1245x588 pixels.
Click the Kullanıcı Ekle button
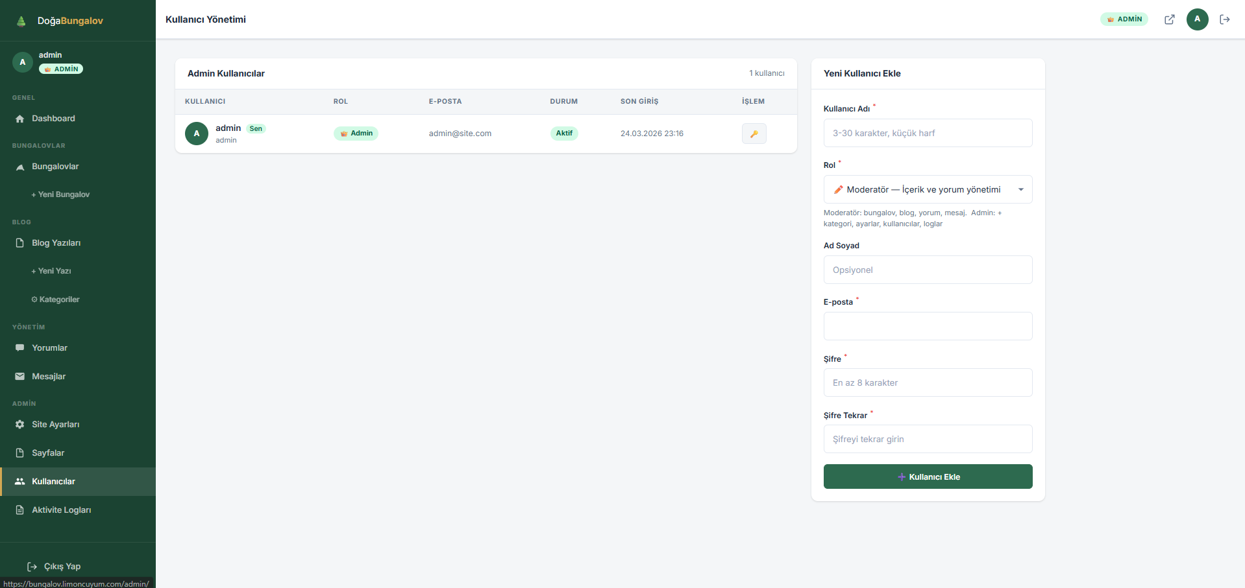(928, 476)
